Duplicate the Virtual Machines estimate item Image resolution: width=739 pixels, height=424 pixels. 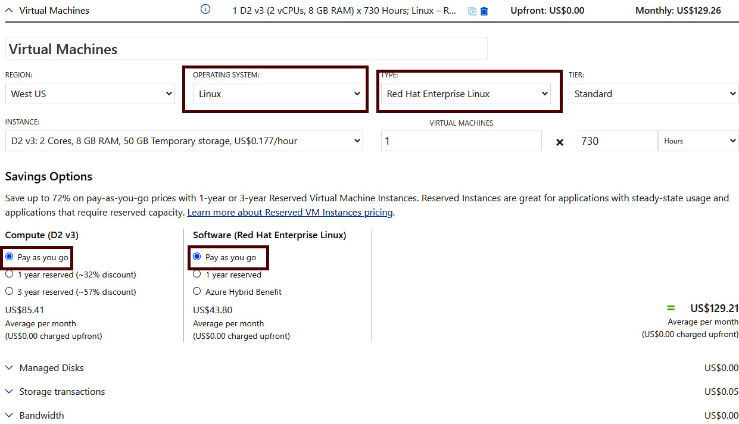(472, 11)
